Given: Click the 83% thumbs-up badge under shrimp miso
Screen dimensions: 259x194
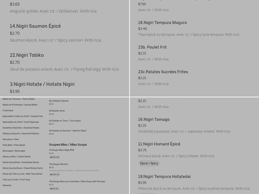Looking at the screenshot, I should click(54, 189).
